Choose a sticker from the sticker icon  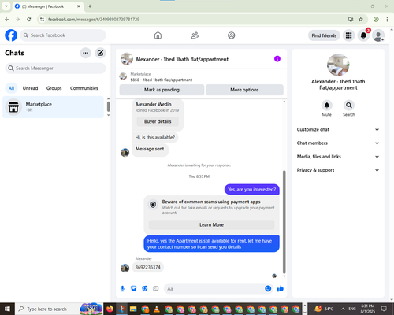click(145, 289)
